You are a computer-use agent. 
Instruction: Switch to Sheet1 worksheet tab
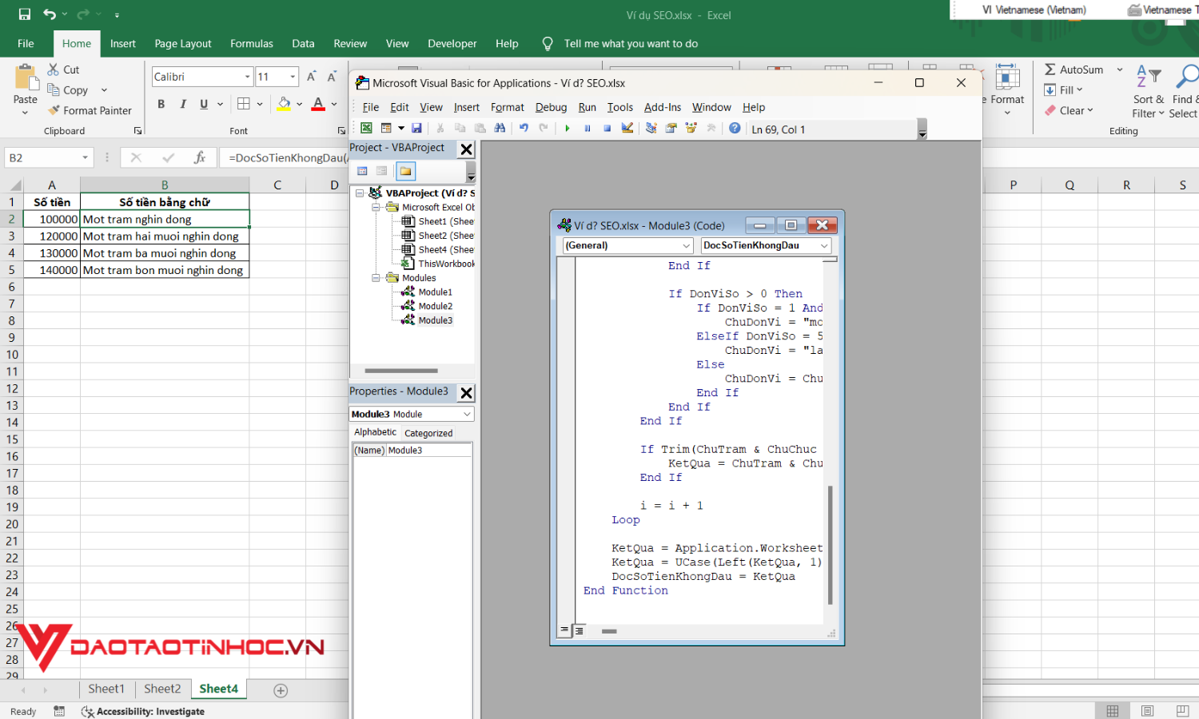[x=106, y=689]
